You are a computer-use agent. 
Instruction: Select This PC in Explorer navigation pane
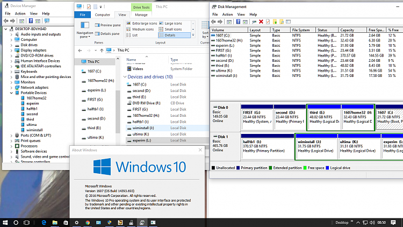pyautogui.click(x=95, y=62)
